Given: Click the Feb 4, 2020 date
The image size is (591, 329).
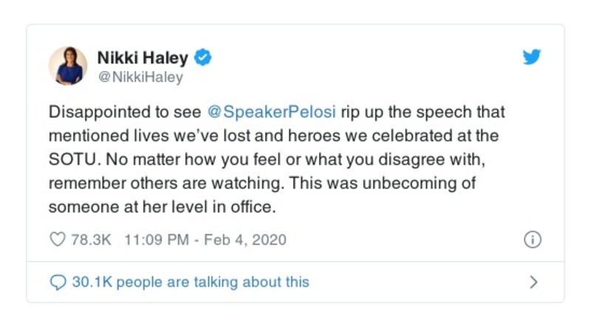Looking at the screenshot, I should coord(246,240).
